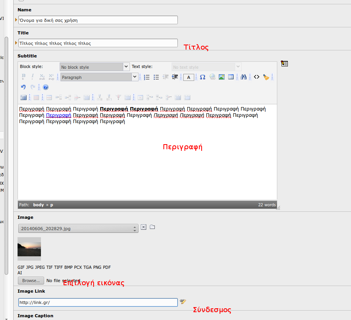351x320 pixels.
Task: Click the insert image icon in editor toolbar
Action: (222, 77)
